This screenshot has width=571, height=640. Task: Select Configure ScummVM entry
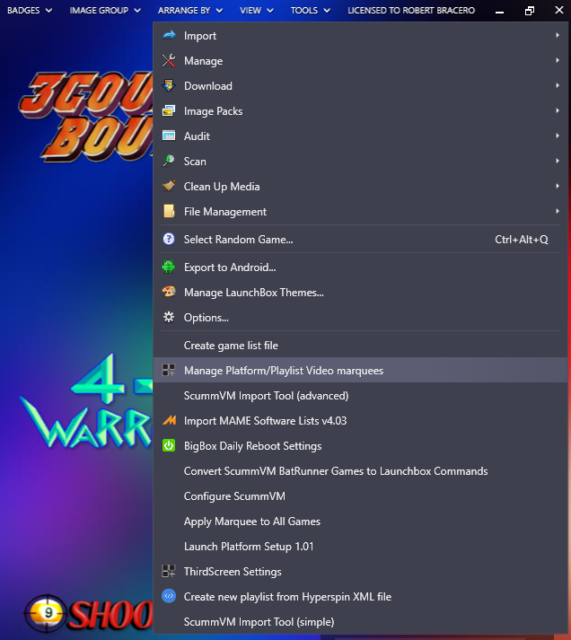pyautogui.click(x=360, y=495)
